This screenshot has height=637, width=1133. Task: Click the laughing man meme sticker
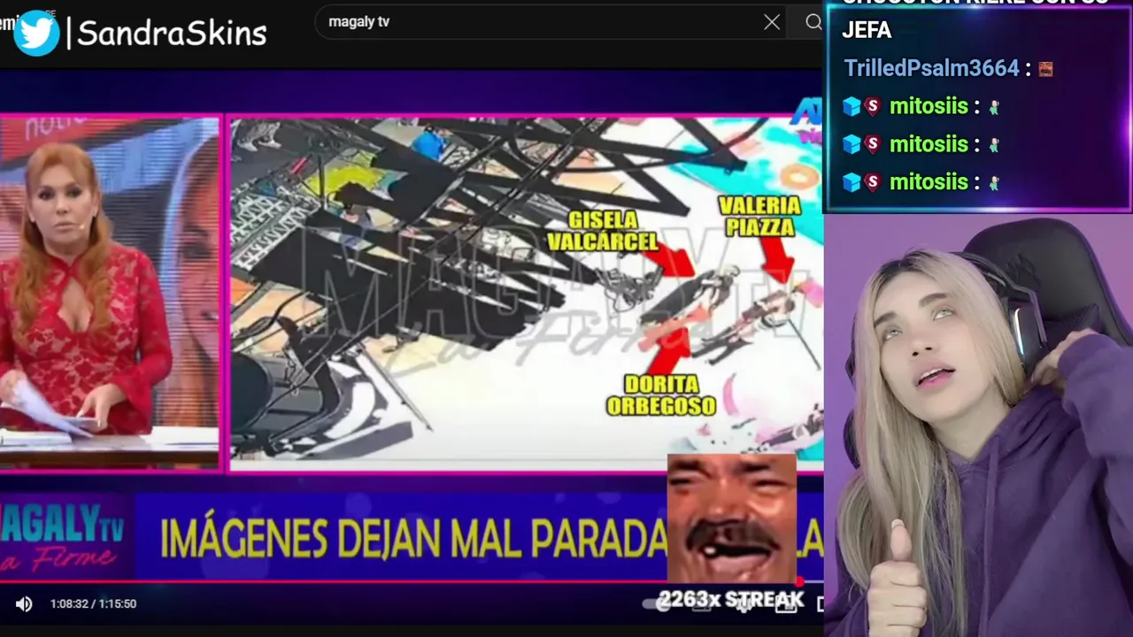731,519
